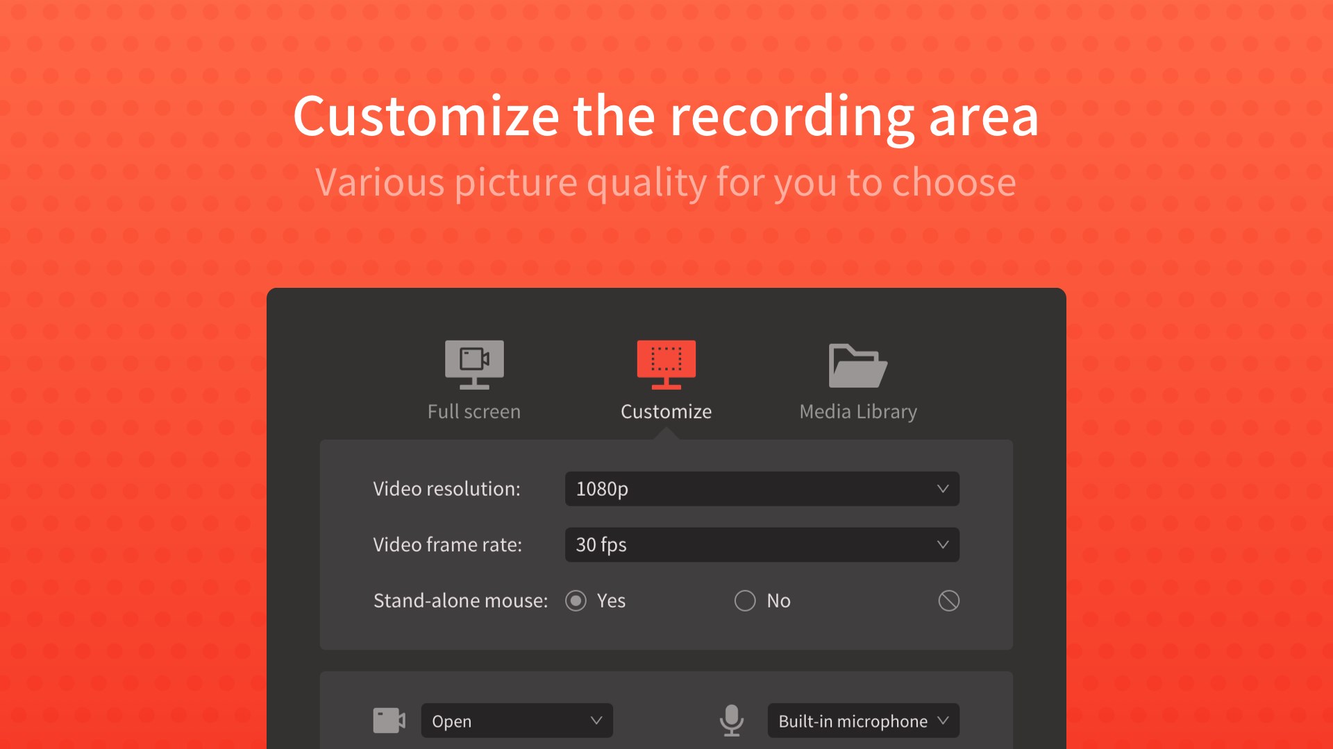Select Yes for stand-alone mouse
1333x749 pixels.
pyautogui.click(x=576, y=601)
